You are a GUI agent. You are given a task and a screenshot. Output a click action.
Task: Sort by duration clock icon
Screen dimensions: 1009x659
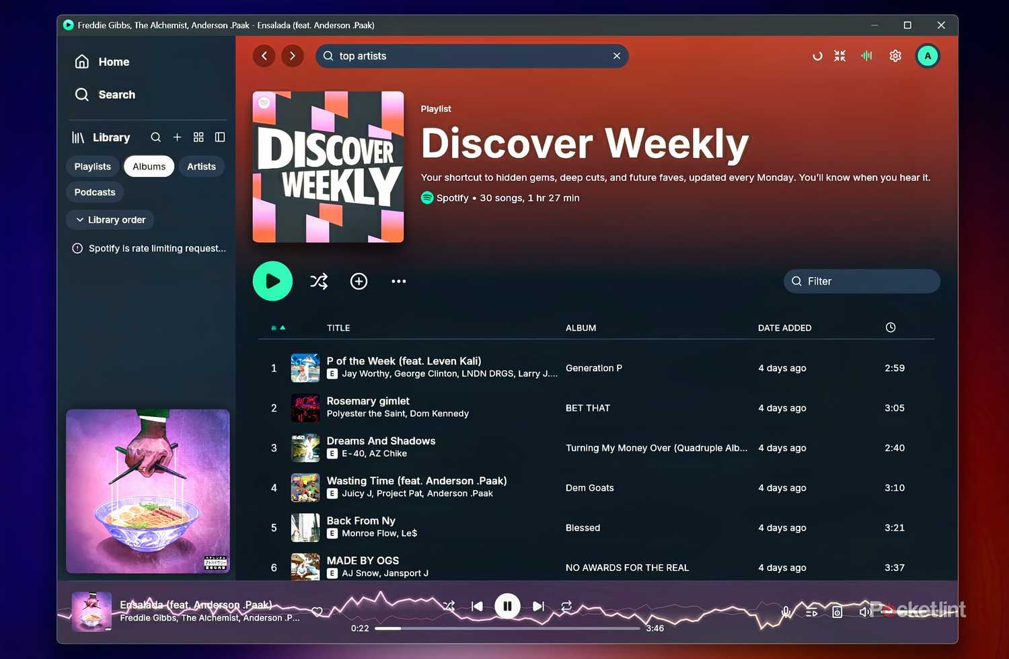coord(891,327)
